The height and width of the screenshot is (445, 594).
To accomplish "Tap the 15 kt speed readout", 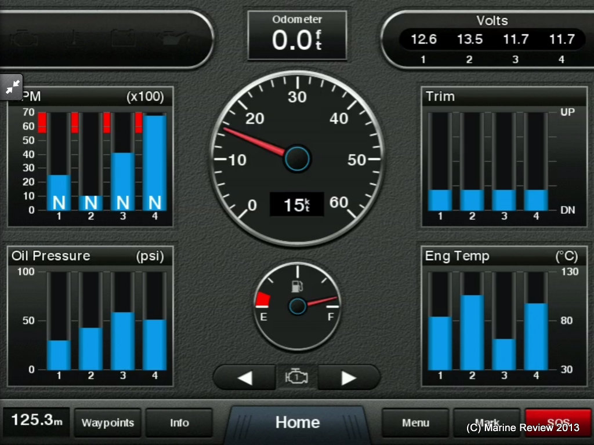I will pyautogui.click(x=296, y=205).
